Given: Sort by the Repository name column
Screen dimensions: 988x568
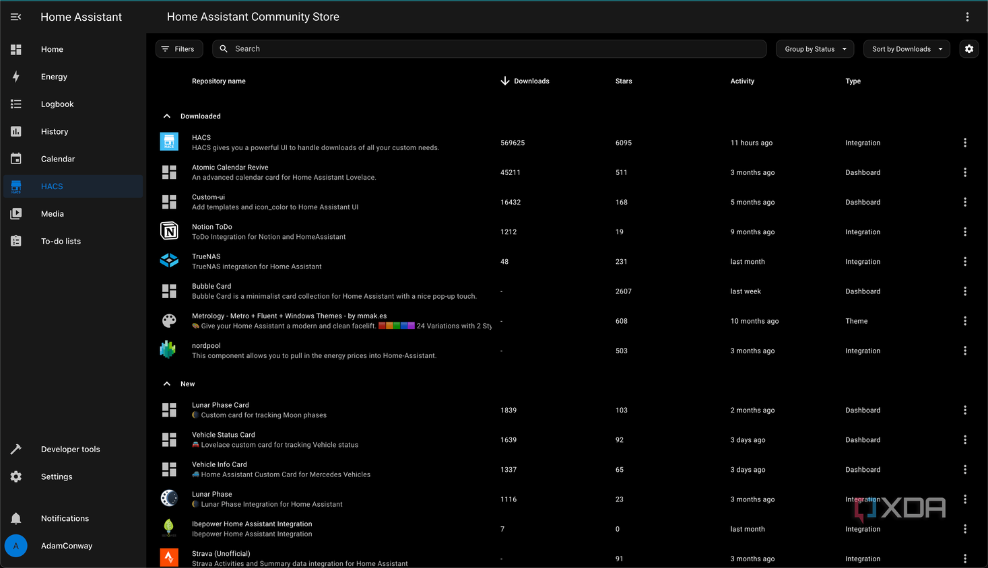Looking at the screenshot, I should (218, 81).
